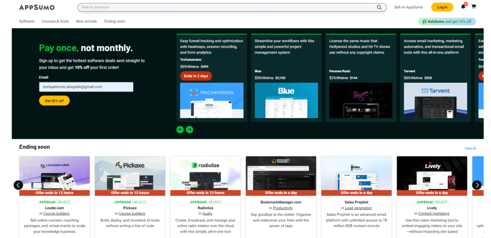Click the Sales Prophet title
Viewport: 491px width, 238px height.
click(356, 203)
